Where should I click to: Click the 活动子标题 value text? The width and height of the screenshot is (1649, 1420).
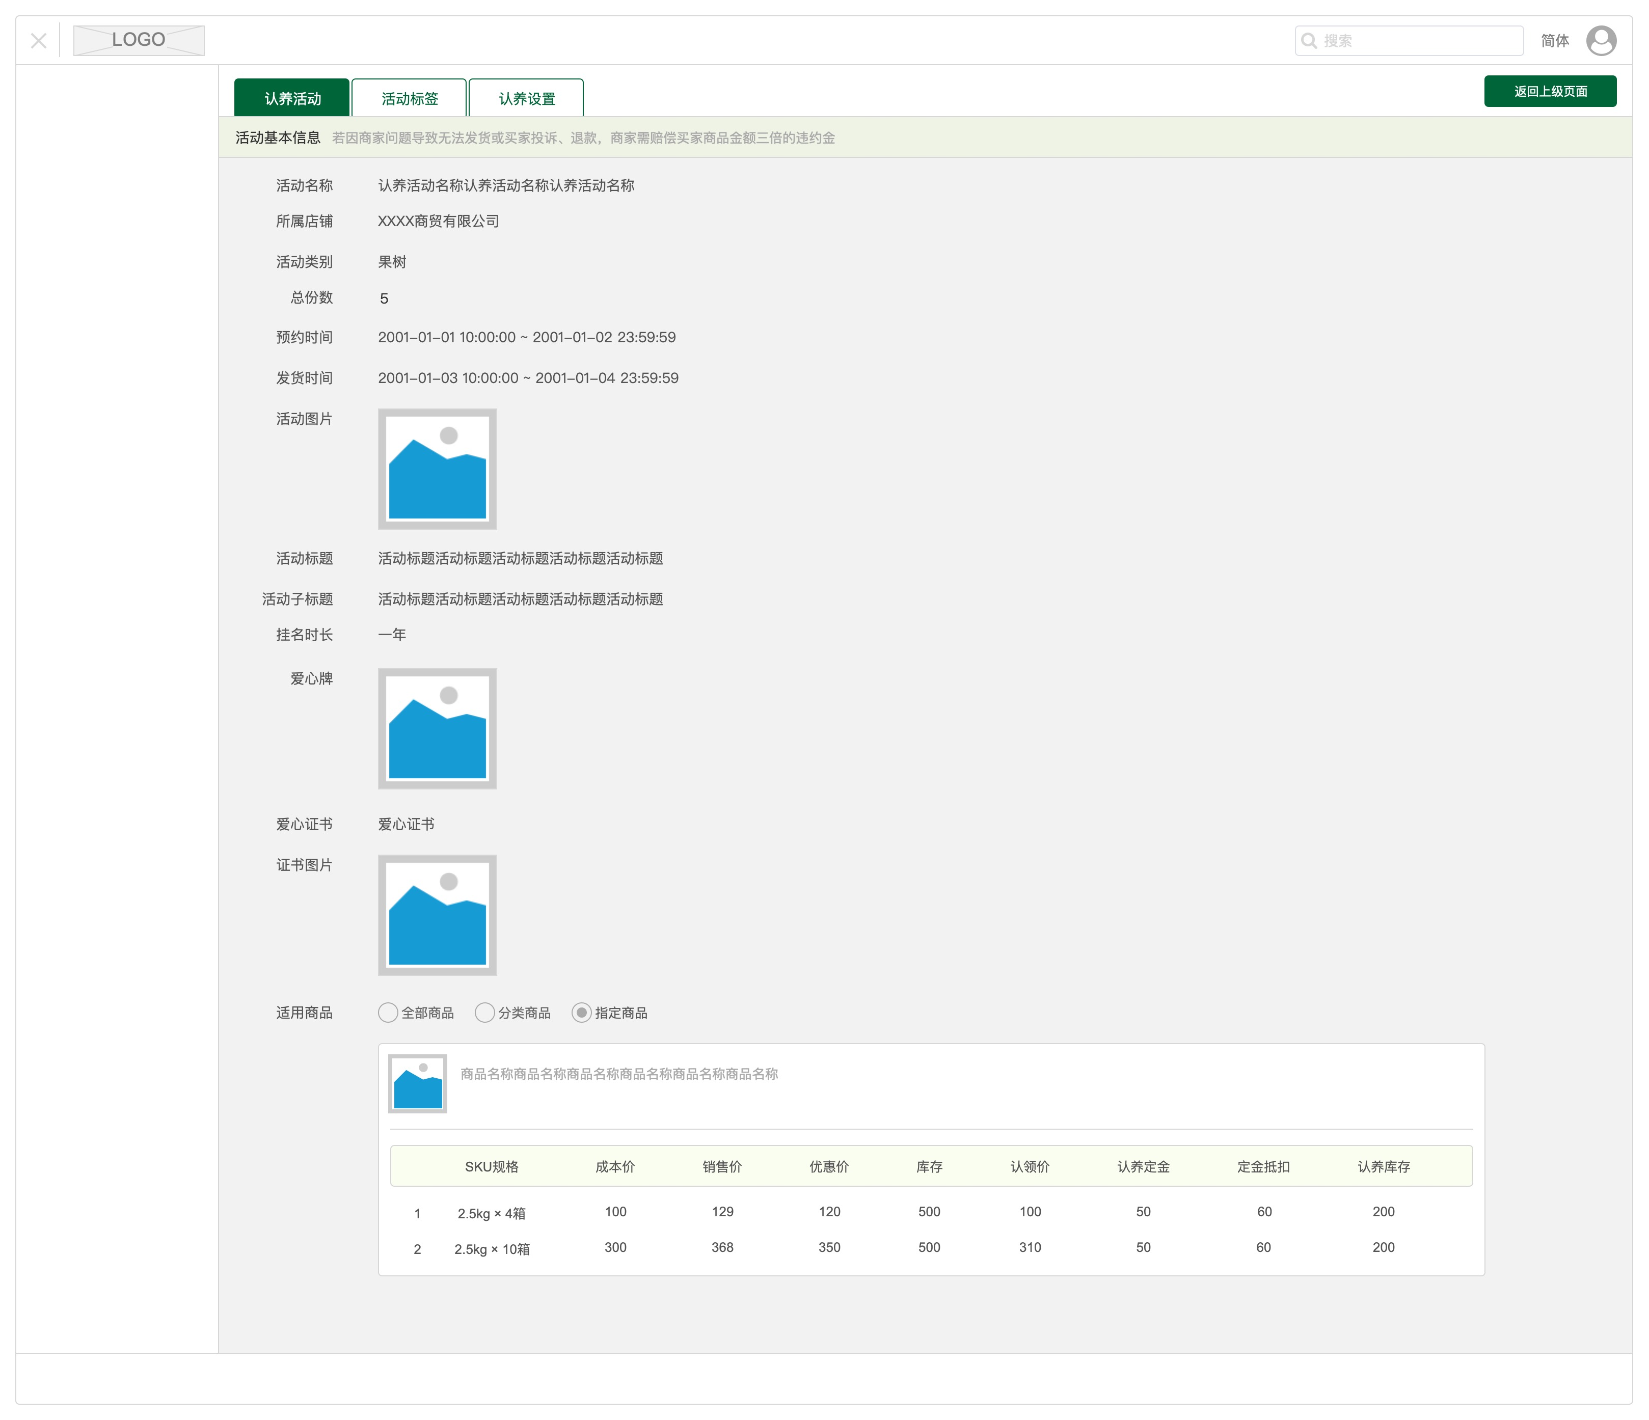pyautogui.click(x=520, y=599)
